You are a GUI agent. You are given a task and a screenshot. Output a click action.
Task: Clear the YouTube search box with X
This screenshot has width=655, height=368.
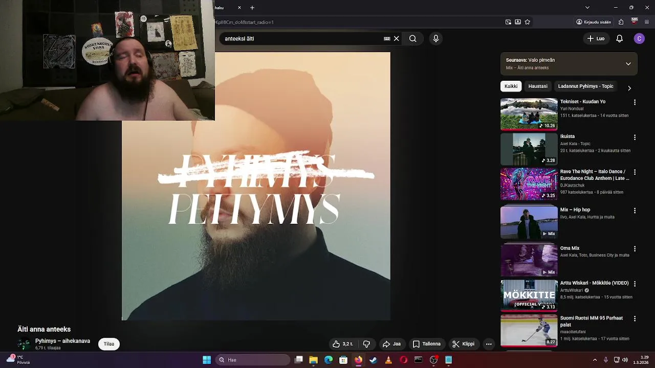tap(396, 38)
